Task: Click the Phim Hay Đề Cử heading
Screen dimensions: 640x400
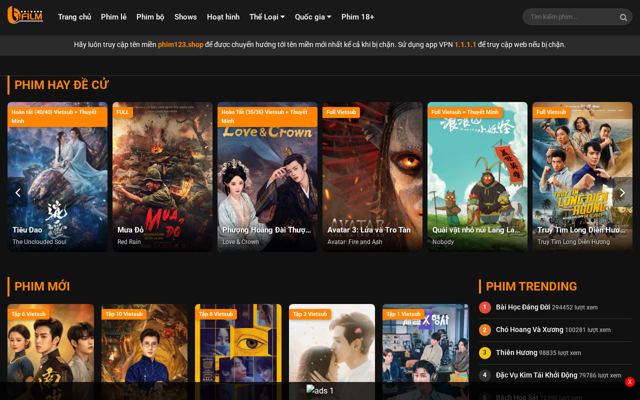Action: [61, 85]
